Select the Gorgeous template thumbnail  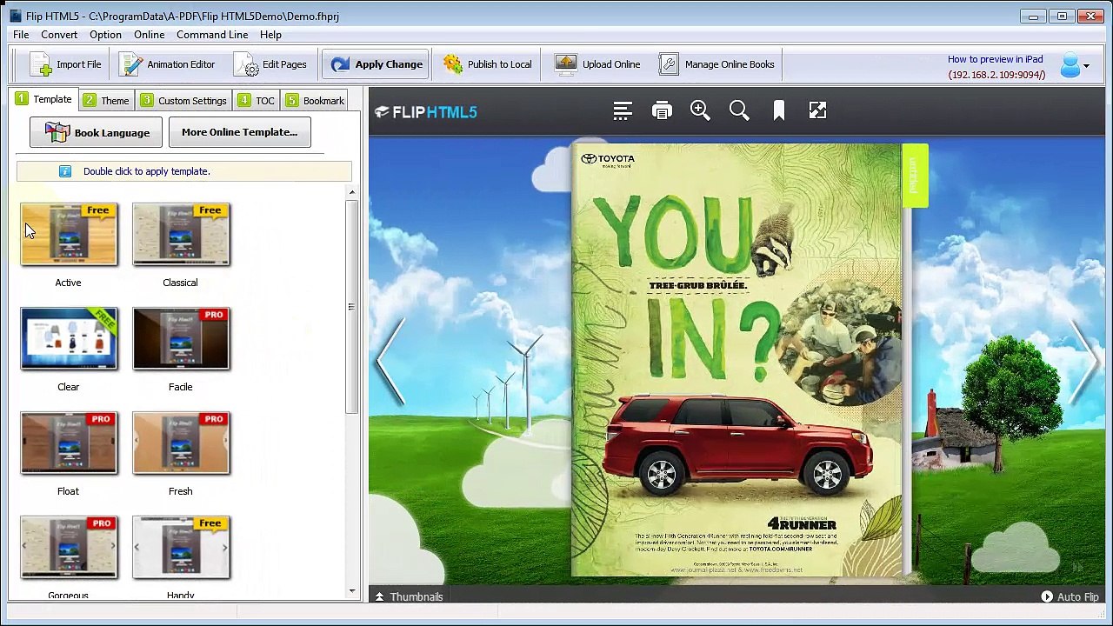click(x=69, y=548)
